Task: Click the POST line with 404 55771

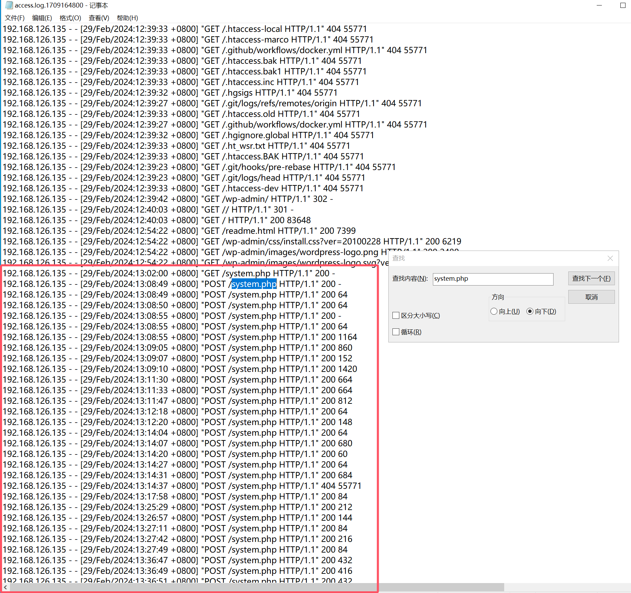Action: tap(182, 486)
